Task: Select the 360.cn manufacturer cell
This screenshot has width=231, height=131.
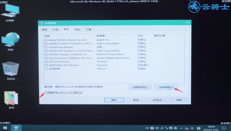Action: (101, 69)
